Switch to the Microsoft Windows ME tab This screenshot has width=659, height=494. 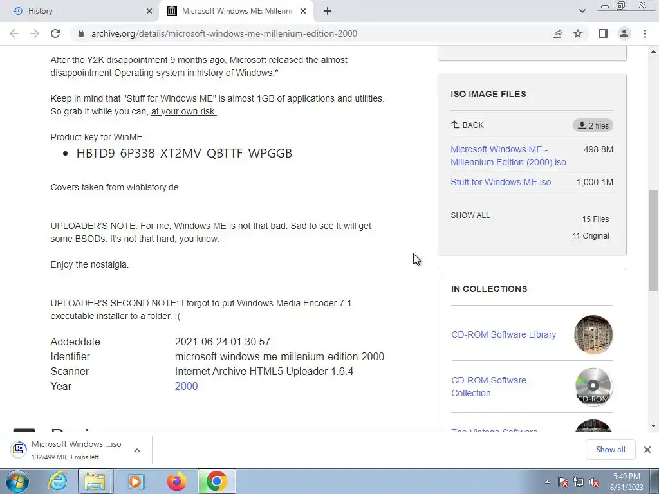(x=236, y=11)
